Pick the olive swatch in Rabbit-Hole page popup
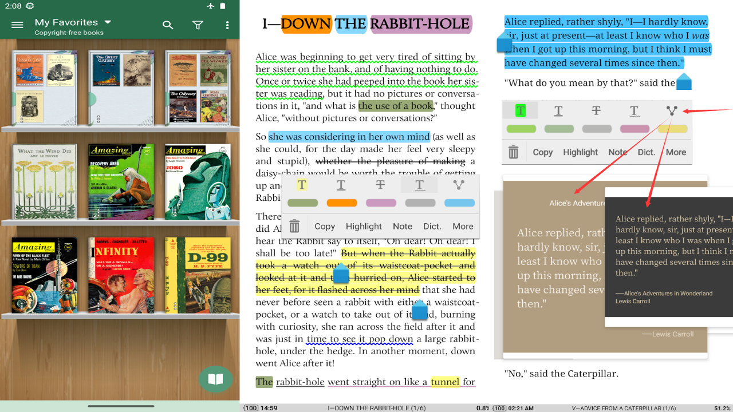 (302, 203)
